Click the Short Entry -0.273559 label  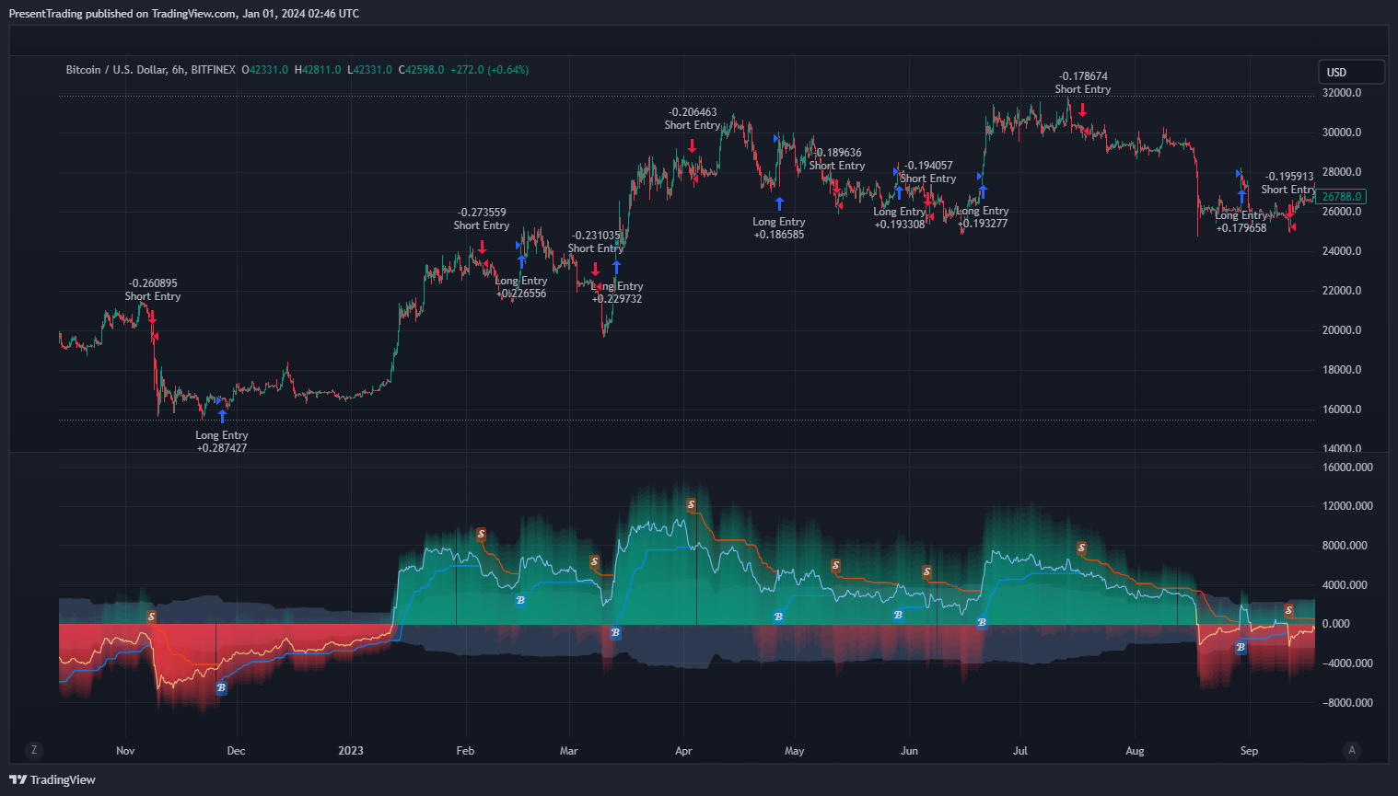[482, 219]
